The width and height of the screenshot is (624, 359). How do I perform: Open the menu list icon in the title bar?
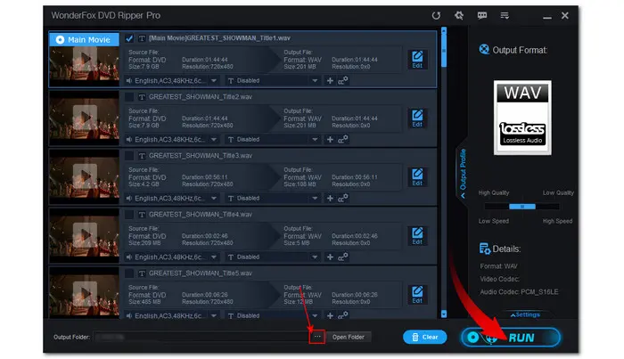tap(505, 15)
